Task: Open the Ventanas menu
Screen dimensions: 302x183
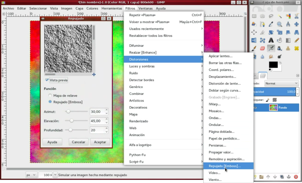Action: click(145, 8)
